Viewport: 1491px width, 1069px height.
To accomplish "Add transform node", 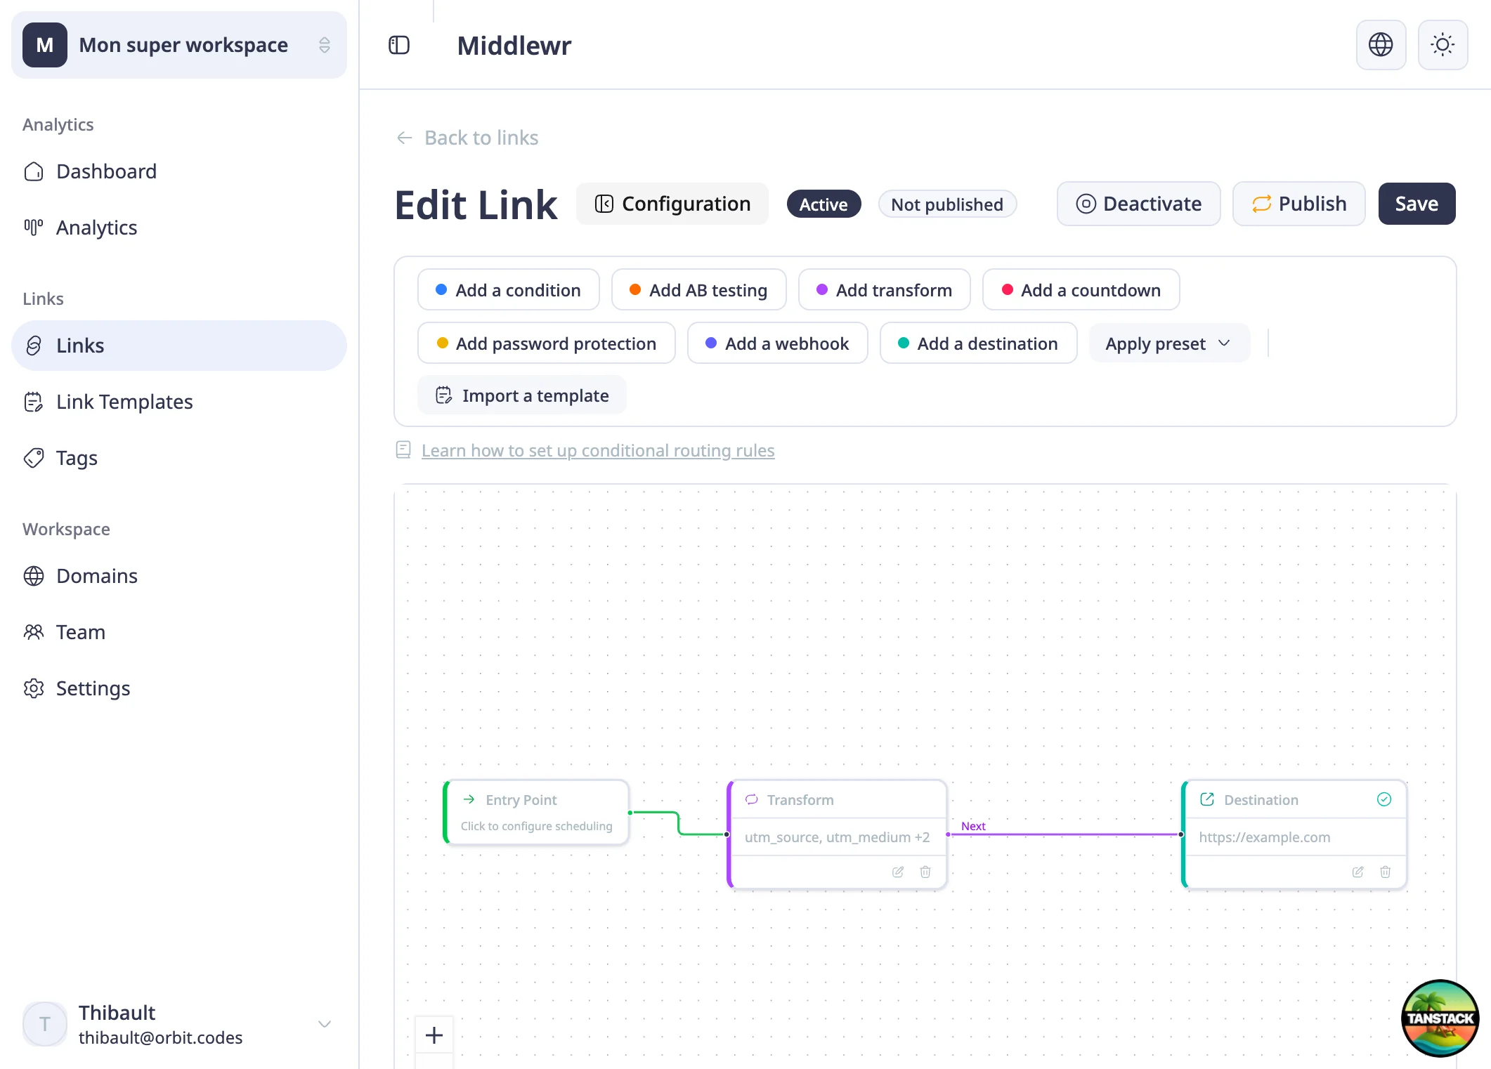I will [884, 289].
